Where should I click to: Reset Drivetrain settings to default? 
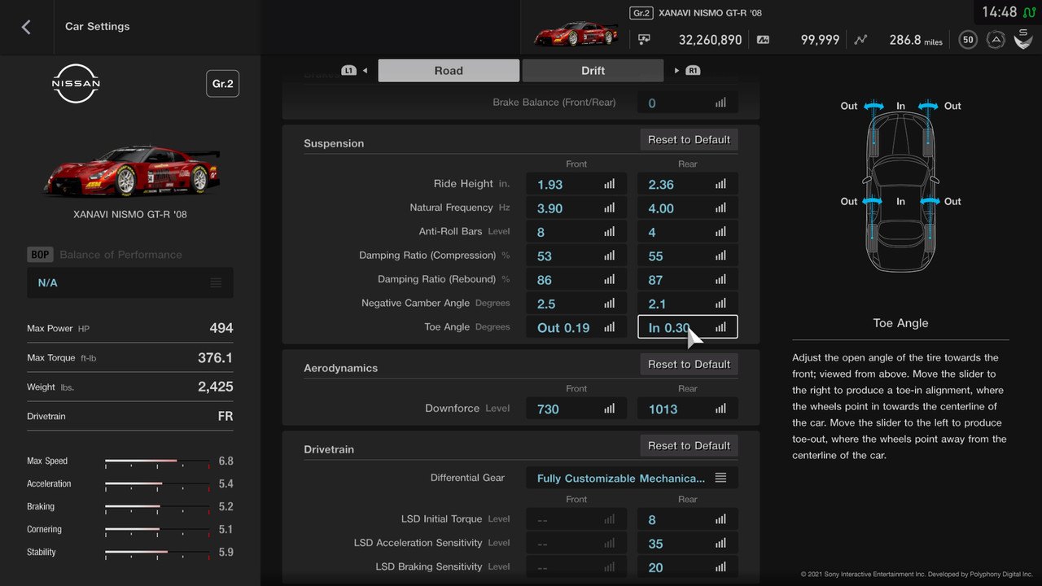coord(689,446)
